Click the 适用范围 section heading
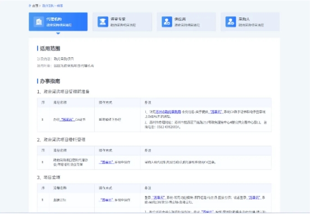 point(50,48)
